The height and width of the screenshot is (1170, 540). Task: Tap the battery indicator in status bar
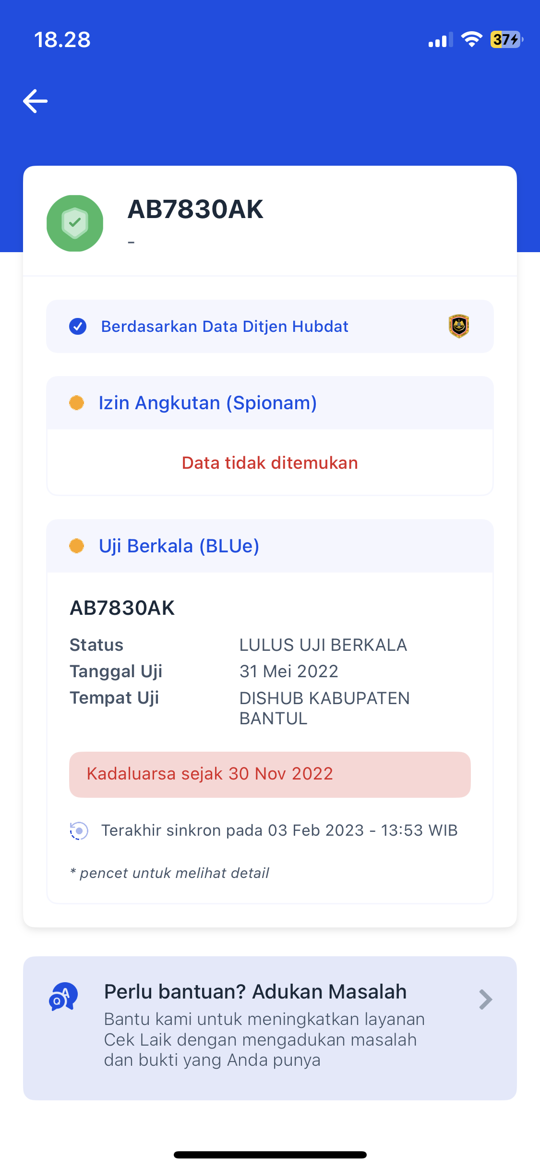[506, 39]
